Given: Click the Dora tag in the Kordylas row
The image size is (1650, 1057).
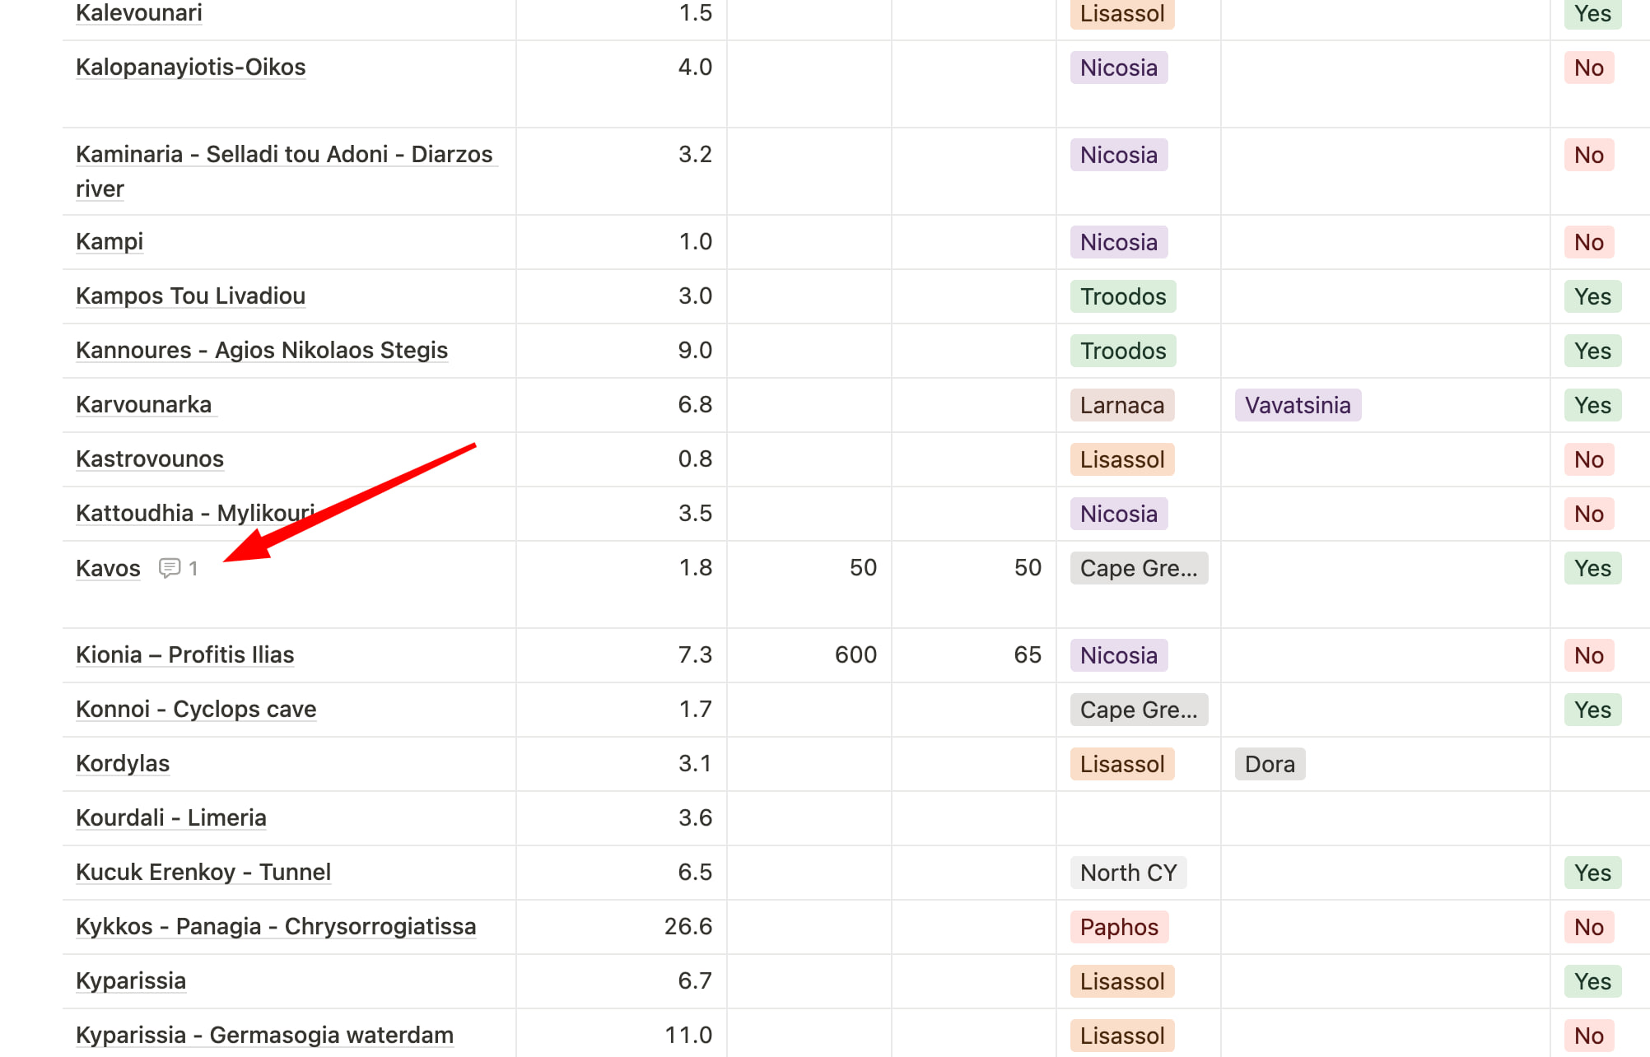Looking at the screenshot, I should pyautogui.click(x=1269, y=764).
